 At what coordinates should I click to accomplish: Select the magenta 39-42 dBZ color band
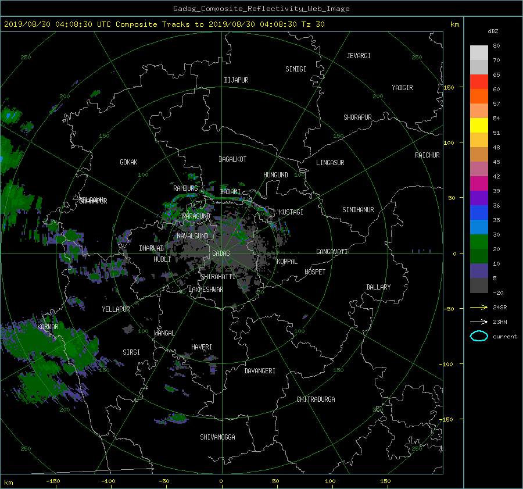pyautogui.click(x=479, y=183)
